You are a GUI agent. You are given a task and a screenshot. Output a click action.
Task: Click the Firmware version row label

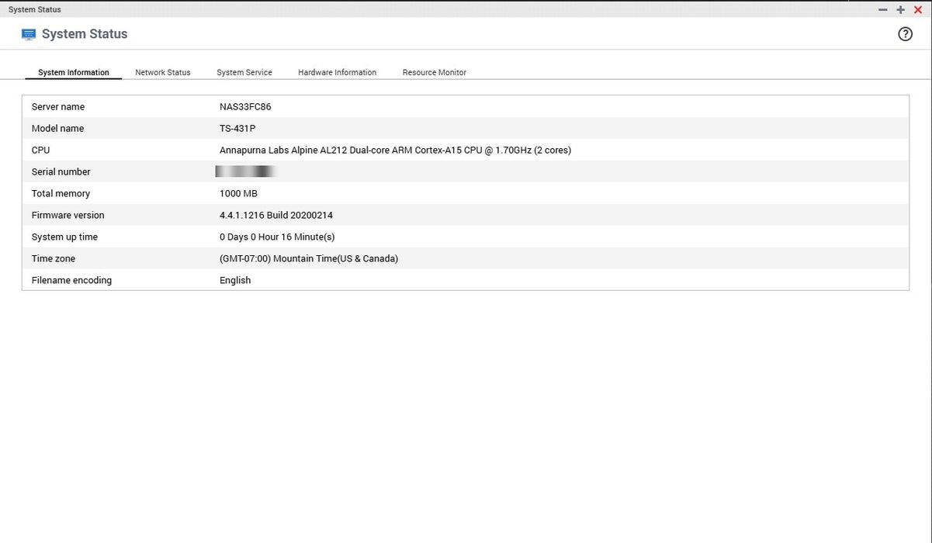pos(68,216)
